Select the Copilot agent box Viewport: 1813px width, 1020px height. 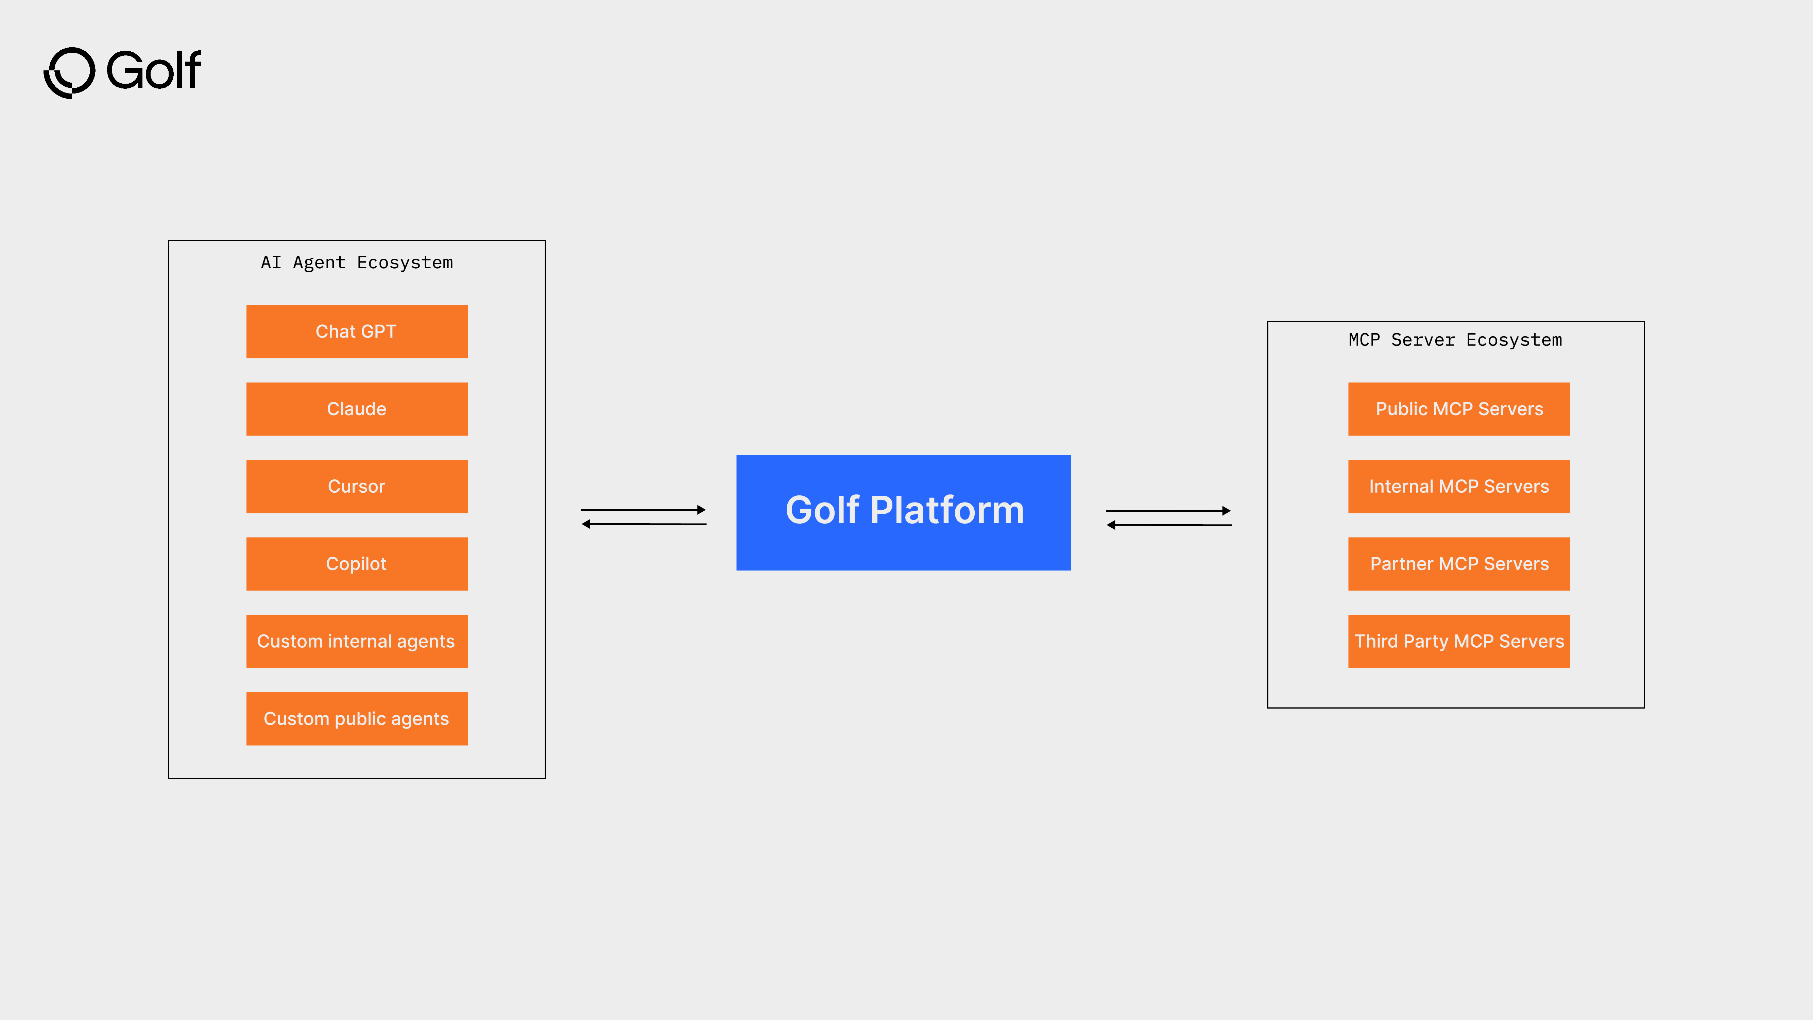click(x=357, y=563)
